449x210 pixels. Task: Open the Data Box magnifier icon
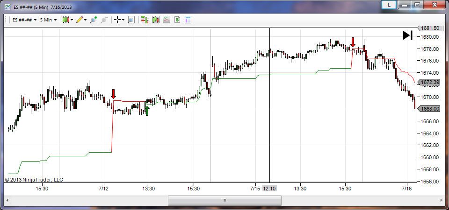point(131,20)
